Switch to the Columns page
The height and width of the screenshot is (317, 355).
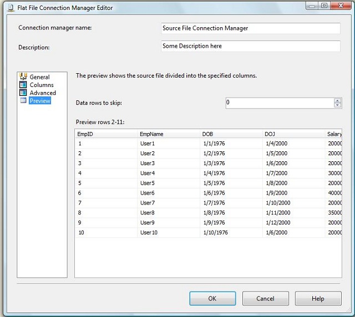click(x=42, y=85)
